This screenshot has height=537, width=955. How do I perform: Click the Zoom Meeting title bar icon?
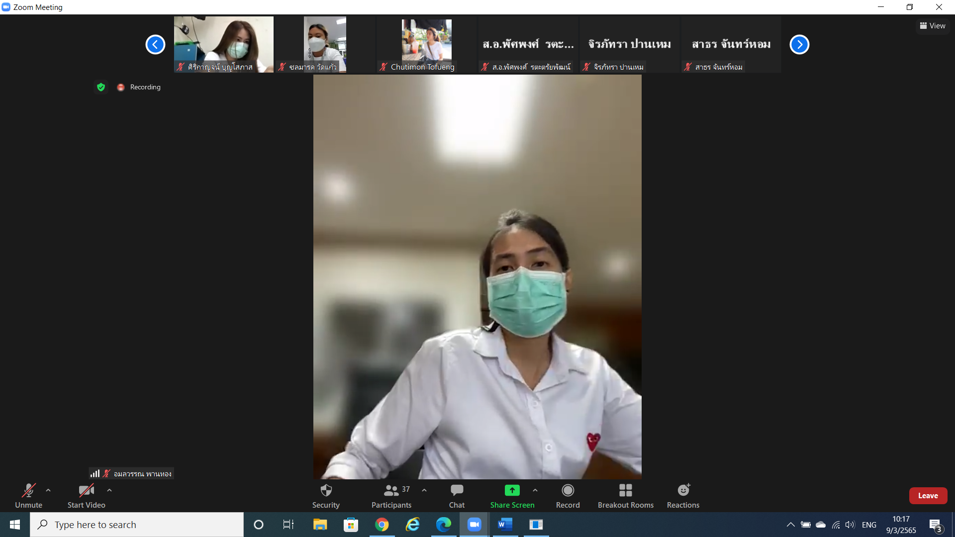tap(6, 7)
